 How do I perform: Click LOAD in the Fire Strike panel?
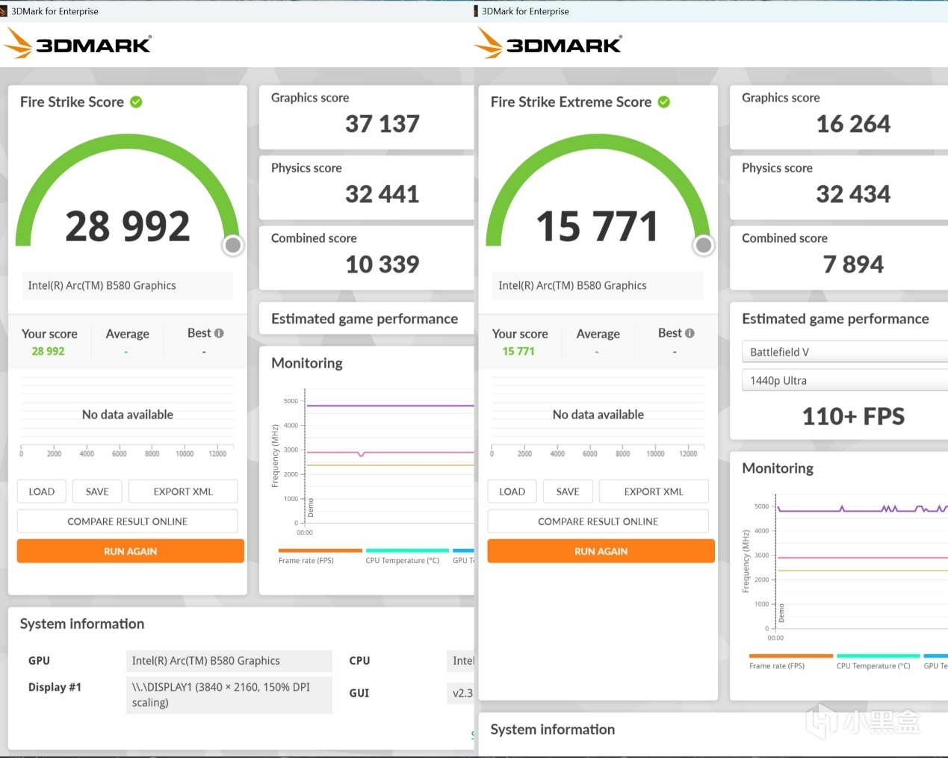coord(42,491)
